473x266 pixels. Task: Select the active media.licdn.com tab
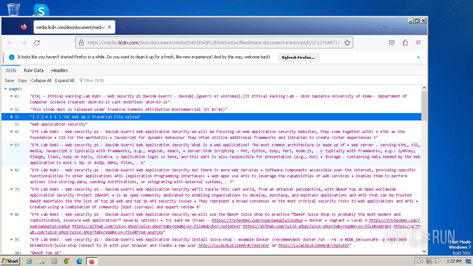(x=74, y=27)
